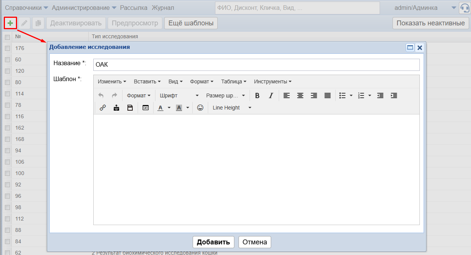Open the emoticons smiley picker
This screenshot has height=255, width=471.
(x=200, y=108)
